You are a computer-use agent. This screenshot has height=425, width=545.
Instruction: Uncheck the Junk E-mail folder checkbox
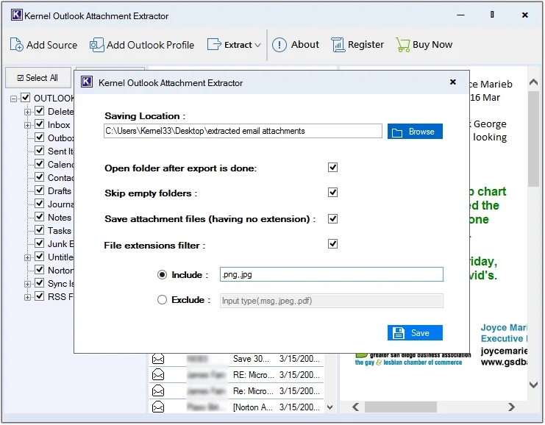[x=40, y=243]
